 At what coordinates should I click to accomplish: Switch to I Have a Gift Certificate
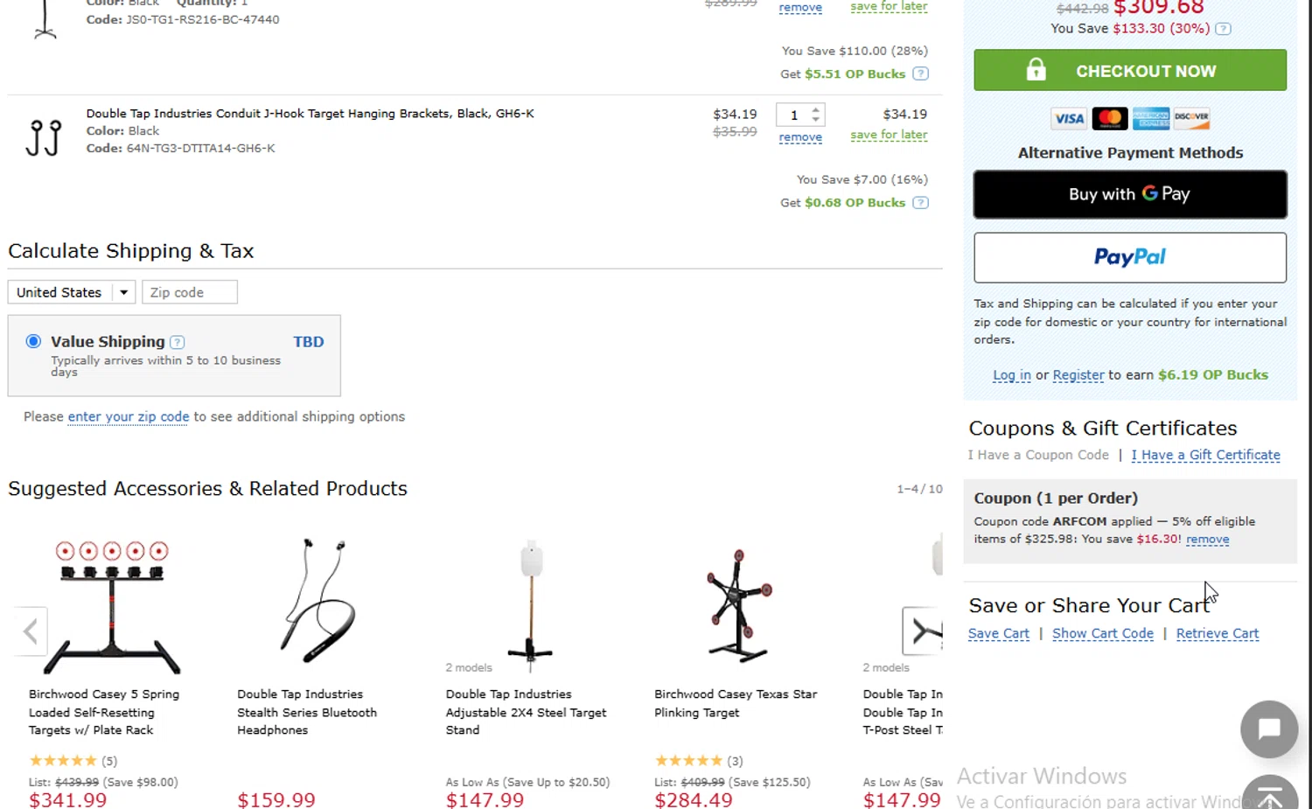(x=1205, y=455)
